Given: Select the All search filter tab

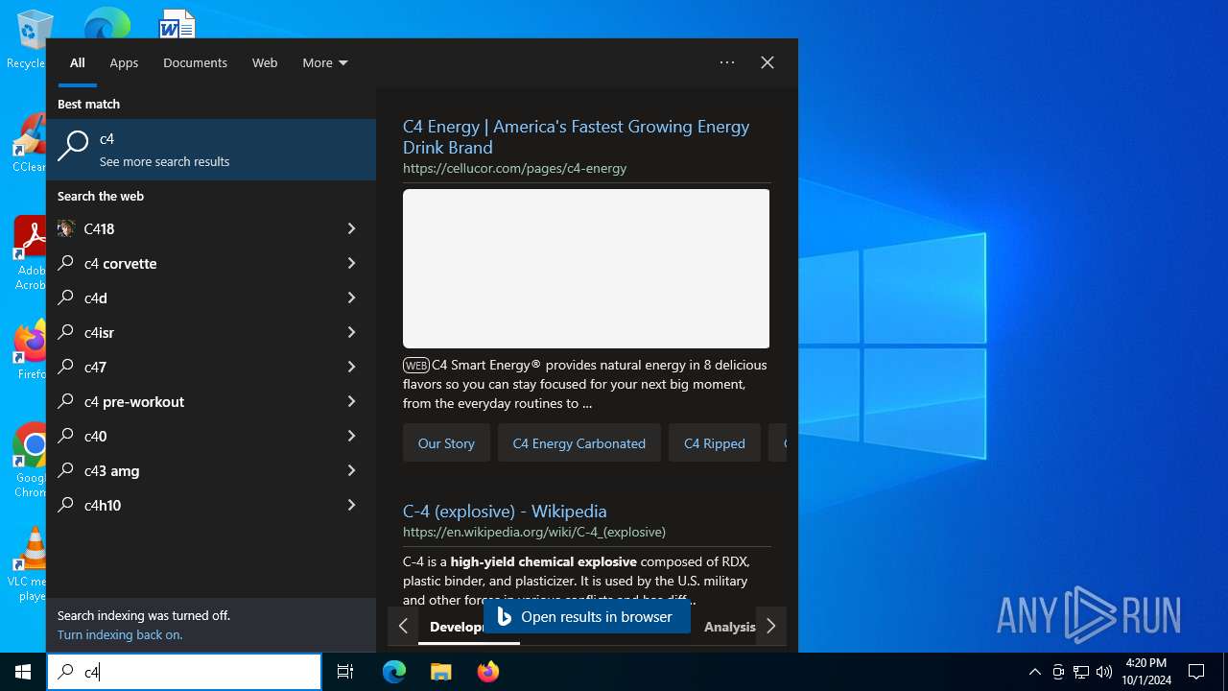Looking at the screenshot, I should click(78, 62).
